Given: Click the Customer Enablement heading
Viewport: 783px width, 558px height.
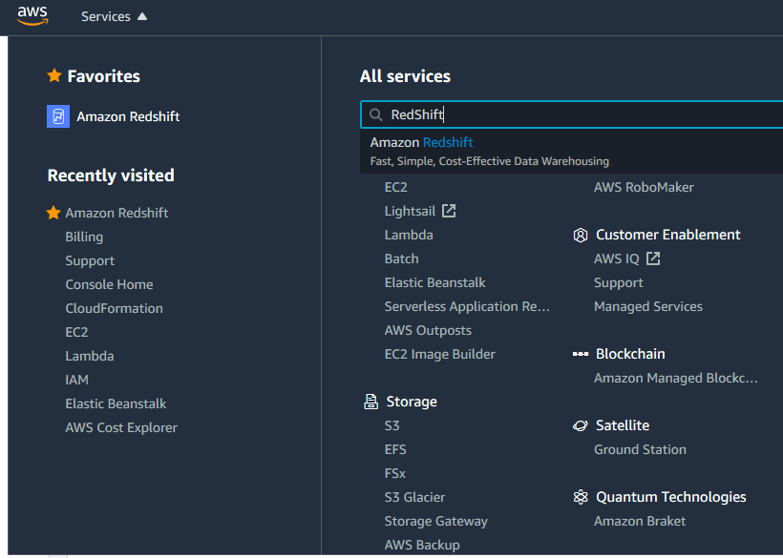Looking at the screenshot, I should point(668,235).
